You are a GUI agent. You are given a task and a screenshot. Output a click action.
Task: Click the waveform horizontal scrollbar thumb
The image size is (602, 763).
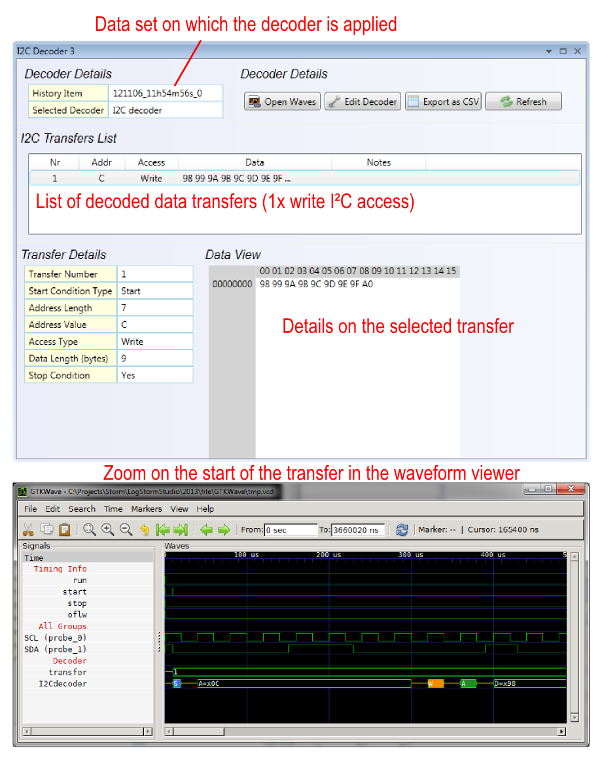(x=198, y=732)
